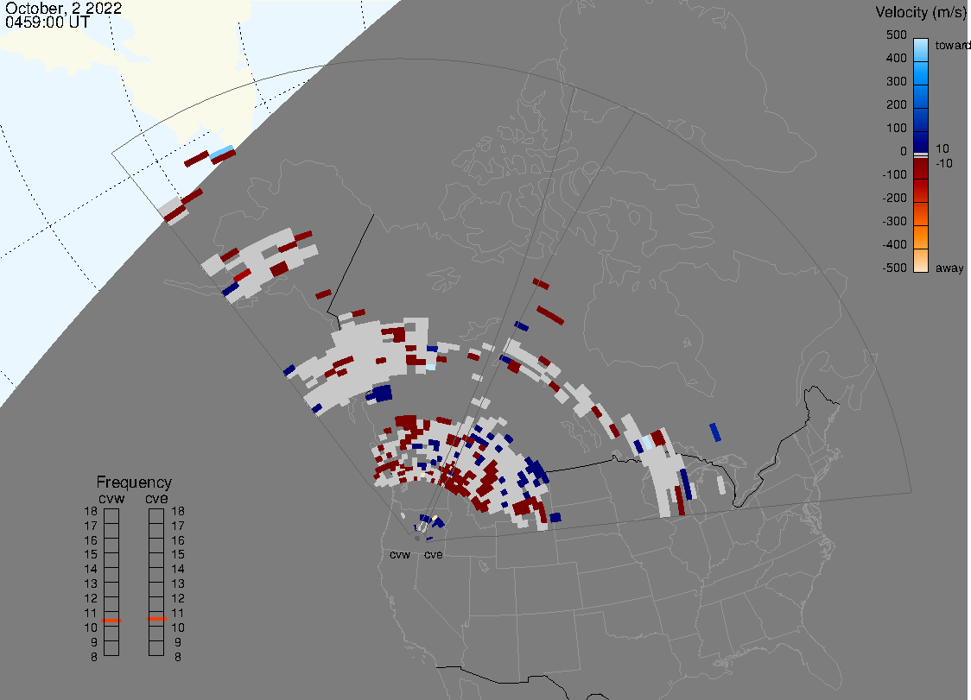Click the light blue echo cell near Alaska coast
Image resolution: width=971 pixels, height=700 pixels.
(221, 152)
